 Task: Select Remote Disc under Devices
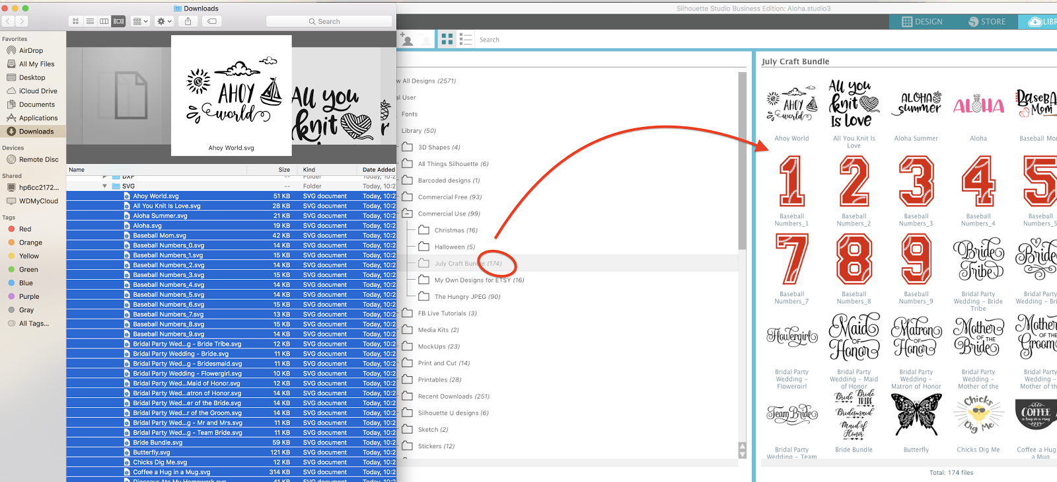pyautogui.click(x=38, y=159)
